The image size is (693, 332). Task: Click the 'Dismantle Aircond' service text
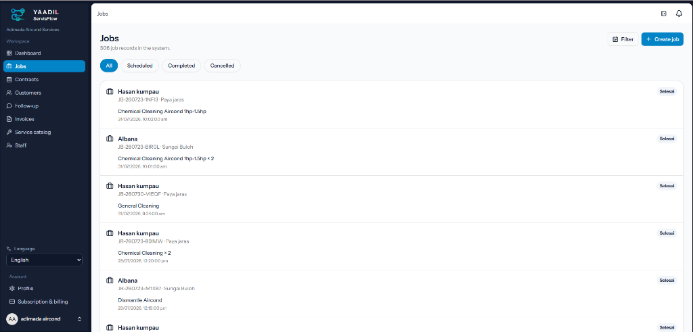pos(140,300)
